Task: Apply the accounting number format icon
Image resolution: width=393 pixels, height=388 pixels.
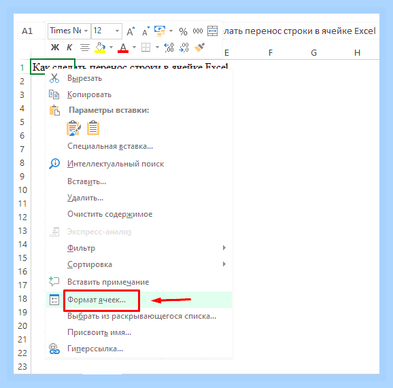Action: (160, 31)
